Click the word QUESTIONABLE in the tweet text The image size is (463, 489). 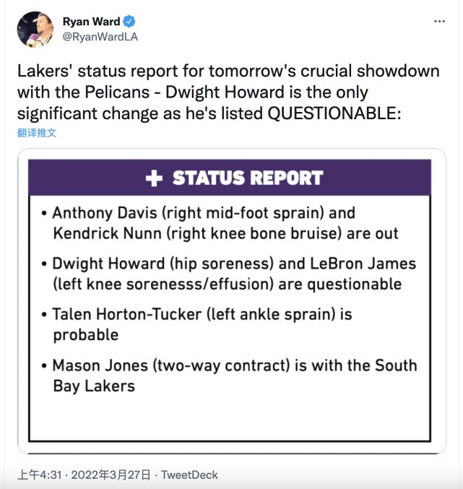point(331,113)
